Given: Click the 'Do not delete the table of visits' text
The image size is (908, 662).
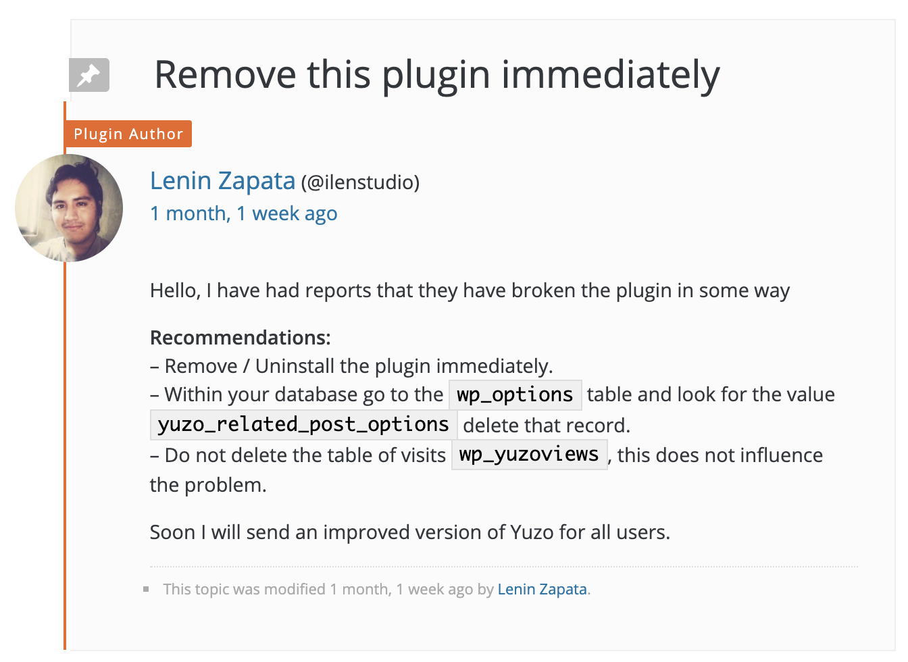Looking at the screenshot, I should [x=305, y=455].
